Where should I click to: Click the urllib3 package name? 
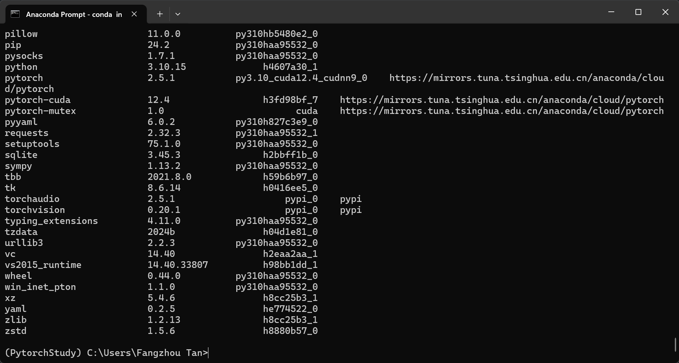24,243
